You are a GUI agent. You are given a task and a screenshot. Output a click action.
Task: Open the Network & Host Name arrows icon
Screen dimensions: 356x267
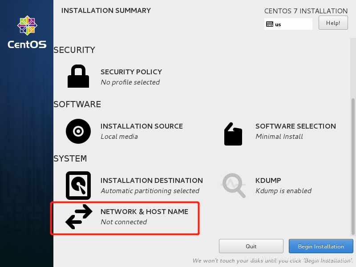click(79, 217)
